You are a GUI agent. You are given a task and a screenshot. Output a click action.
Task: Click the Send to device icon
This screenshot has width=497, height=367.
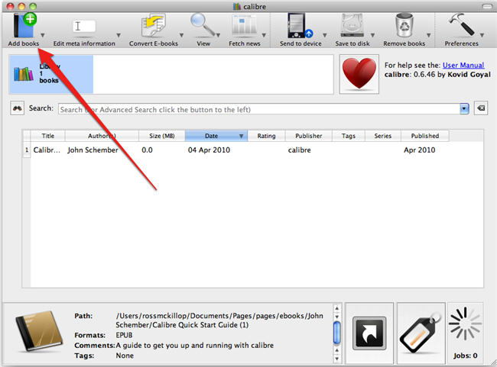tap(300, 26)
